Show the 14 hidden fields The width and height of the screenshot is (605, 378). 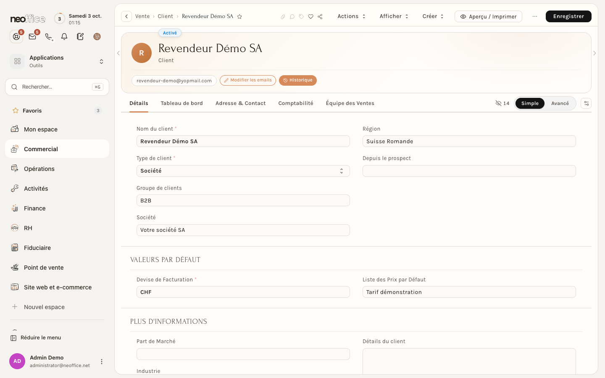(502, 103)
